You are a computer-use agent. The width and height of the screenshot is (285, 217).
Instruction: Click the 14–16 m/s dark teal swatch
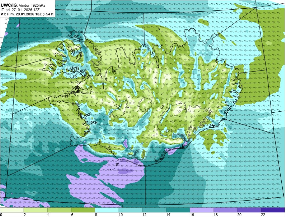[x=178, y=210]
